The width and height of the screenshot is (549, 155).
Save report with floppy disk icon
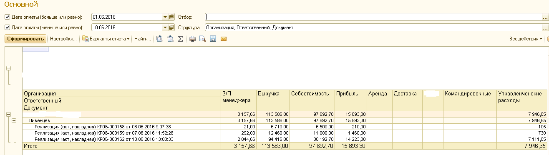click(x=213, y=39)
